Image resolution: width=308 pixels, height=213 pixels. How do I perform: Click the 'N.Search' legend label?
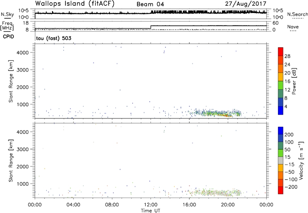297,14
